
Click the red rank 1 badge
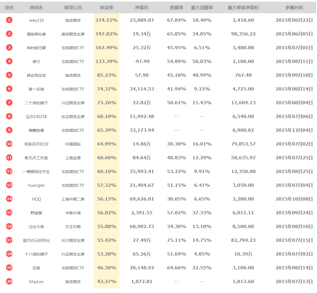click(x=9, y=20)
